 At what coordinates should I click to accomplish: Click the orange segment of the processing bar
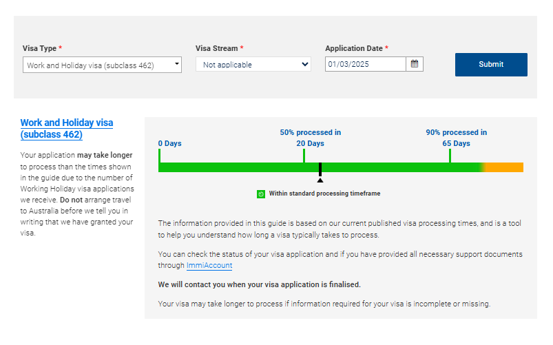coord(506,167)
